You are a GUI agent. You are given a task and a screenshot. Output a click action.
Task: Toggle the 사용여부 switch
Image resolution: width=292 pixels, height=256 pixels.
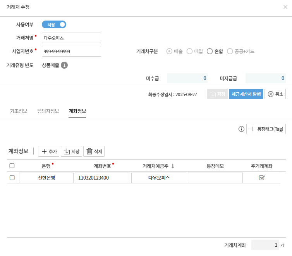[x=54, y=25]
